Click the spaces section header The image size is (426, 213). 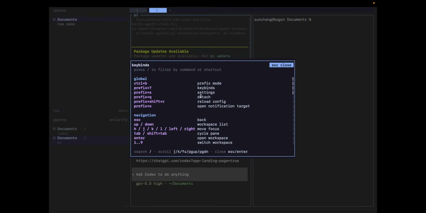[x=60, y=10]
